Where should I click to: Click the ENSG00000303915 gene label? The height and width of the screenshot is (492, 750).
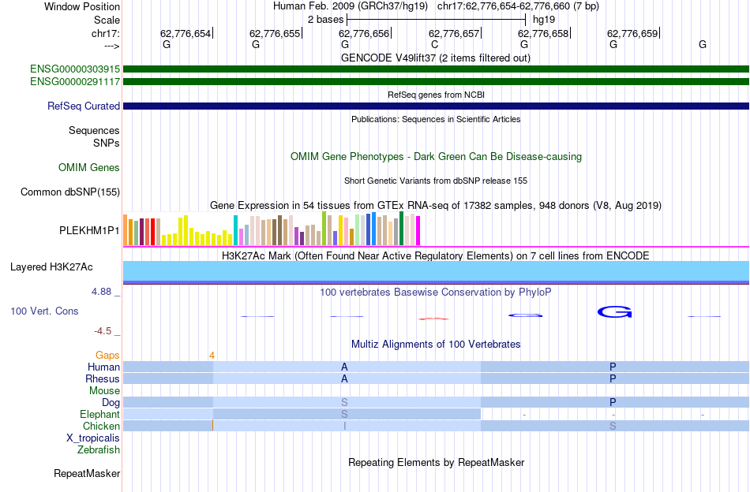[75, 69]
